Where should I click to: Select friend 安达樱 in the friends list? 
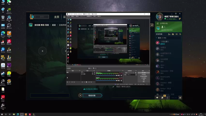pos(168,43)
